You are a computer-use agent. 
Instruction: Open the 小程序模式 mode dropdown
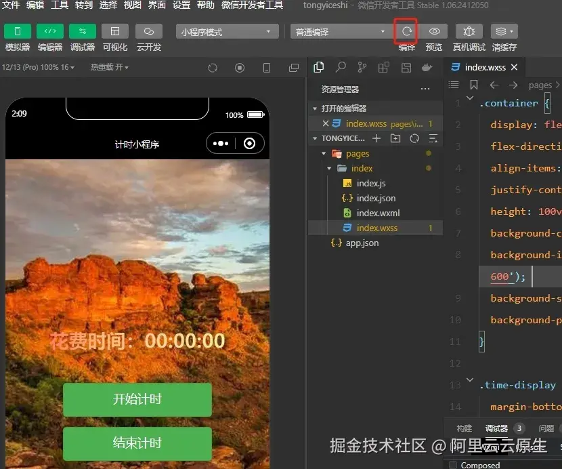[x=227, y=31]
